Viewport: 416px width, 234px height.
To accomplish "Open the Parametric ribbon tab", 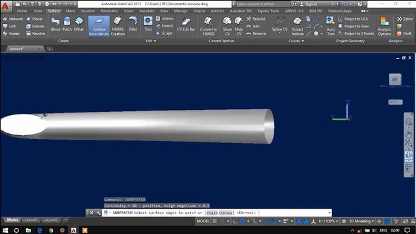I will point(109,11).
